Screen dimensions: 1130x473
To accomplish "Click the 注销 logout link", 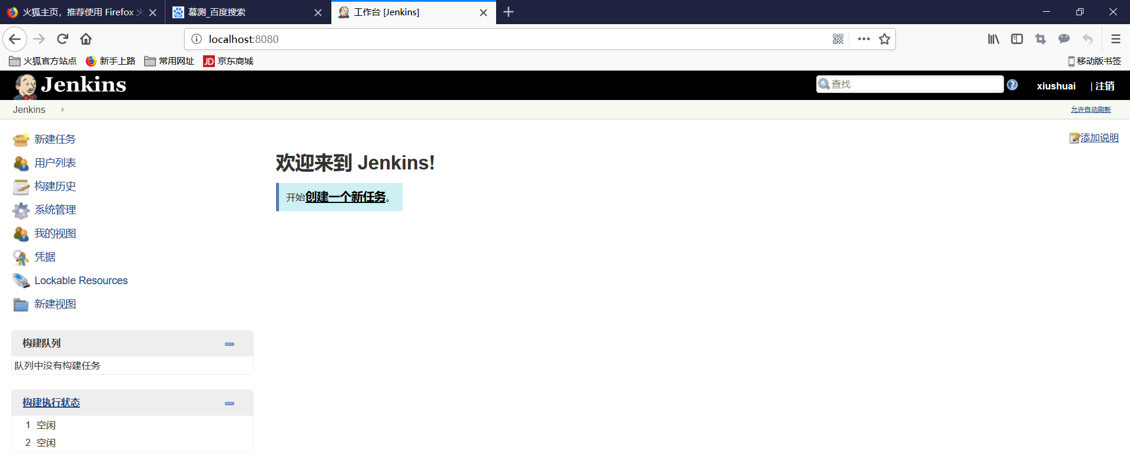I will tap(1105, 86).
